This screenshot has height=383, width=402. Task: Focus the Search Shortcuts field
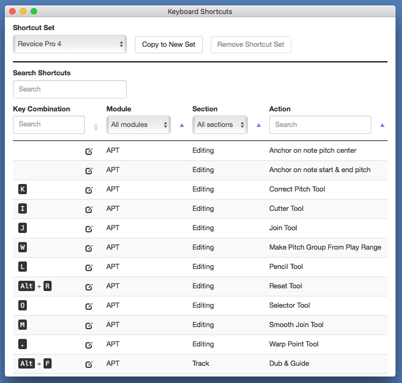pos(70,89)
